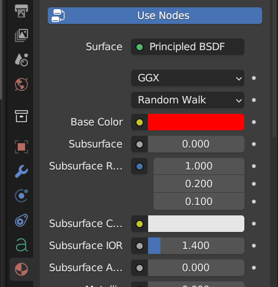Open the Random Walk subsurface method dropdown
278x287 pixels.
[187, 100]
